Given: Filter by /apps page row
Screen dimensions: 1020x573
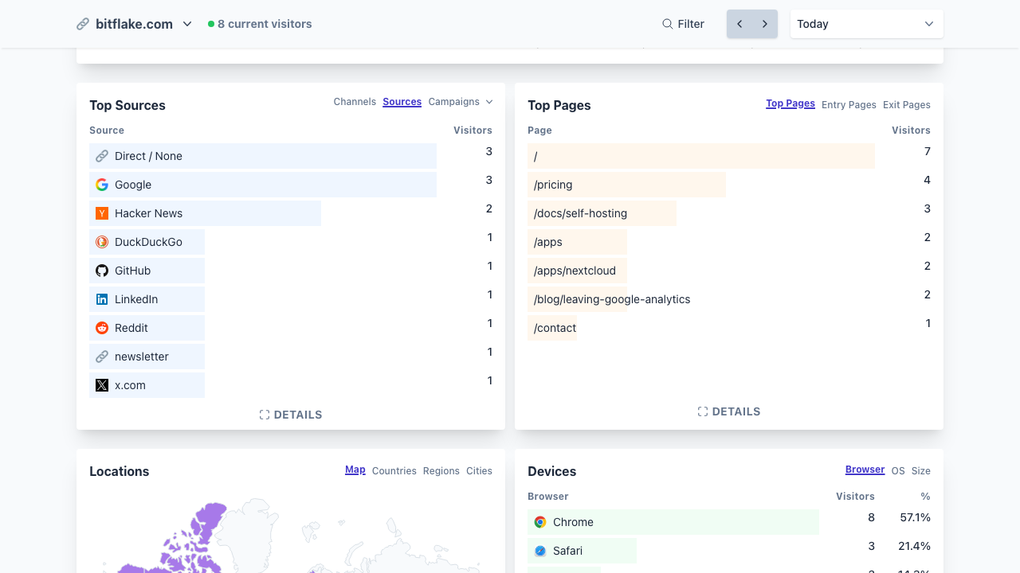Looking at the screenshot, I should click(577, 242).
